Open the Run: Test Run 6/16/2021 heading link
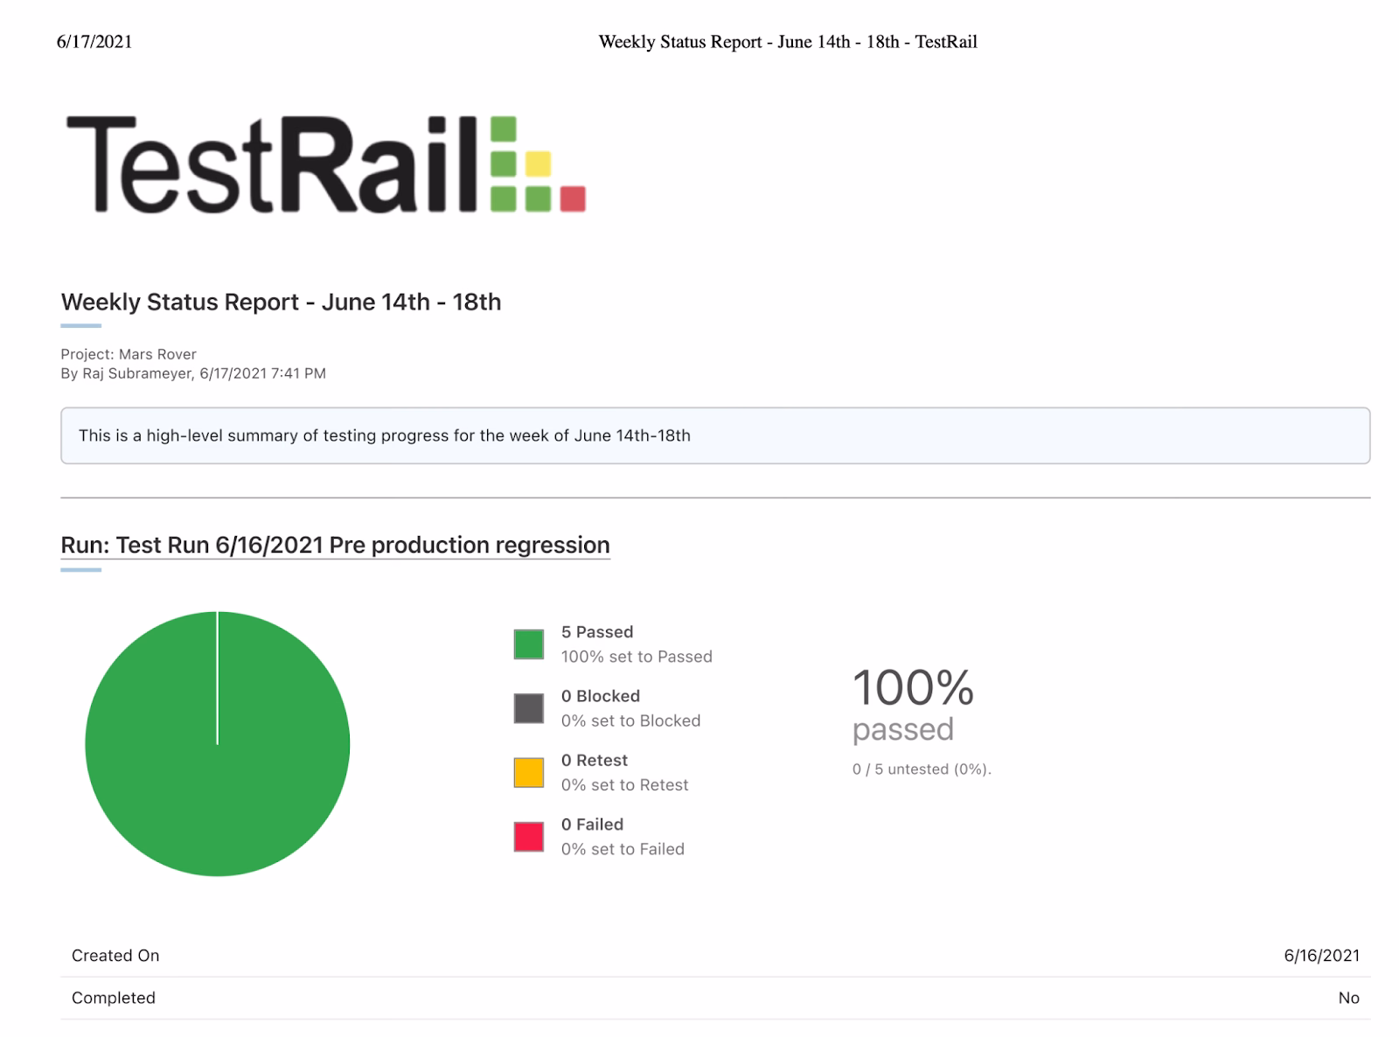Image resolution: width=1399 pixels, height=1037 pixels. coord(335,545)
